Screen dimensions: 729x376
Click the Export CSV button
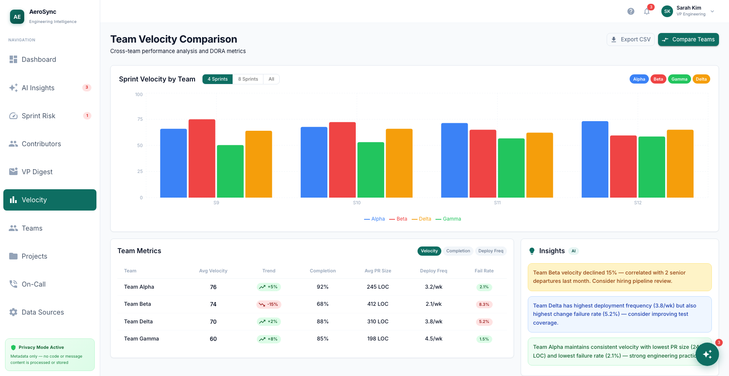tap(630, 39)
